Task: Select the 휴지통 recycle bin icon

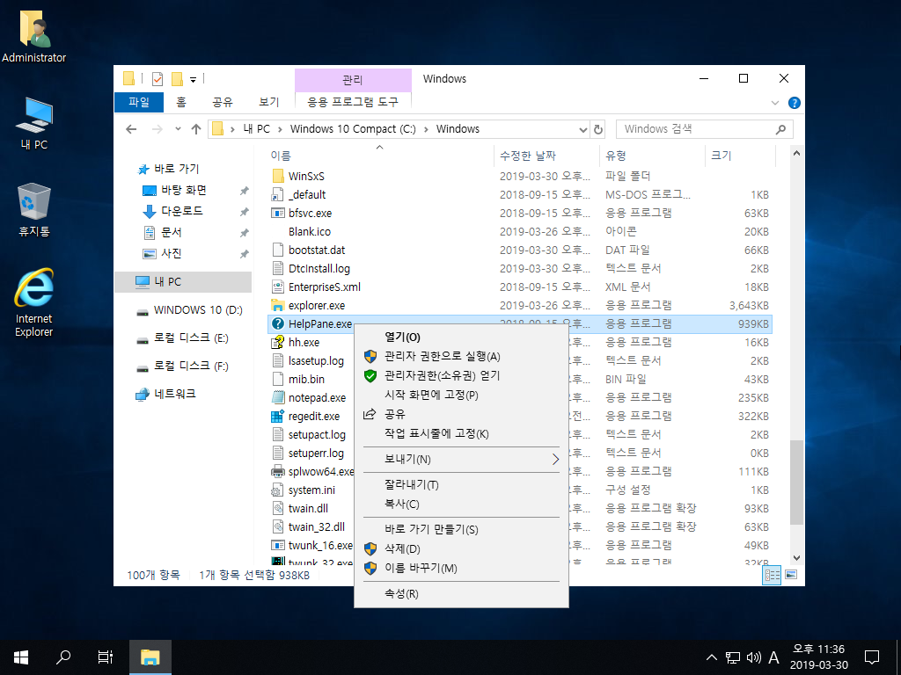Action: [x=34, y=209]
